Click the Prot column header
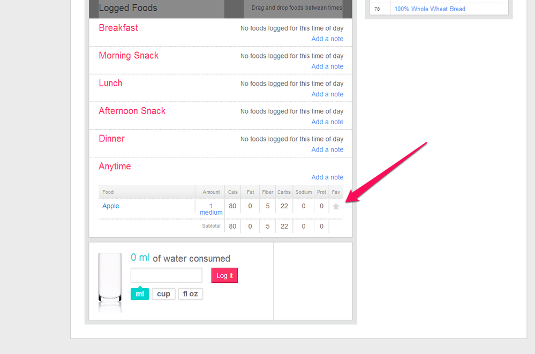Image resolution: width=535 pixels, height=354 pixels. pyautogui.click(x=321, y=192)
